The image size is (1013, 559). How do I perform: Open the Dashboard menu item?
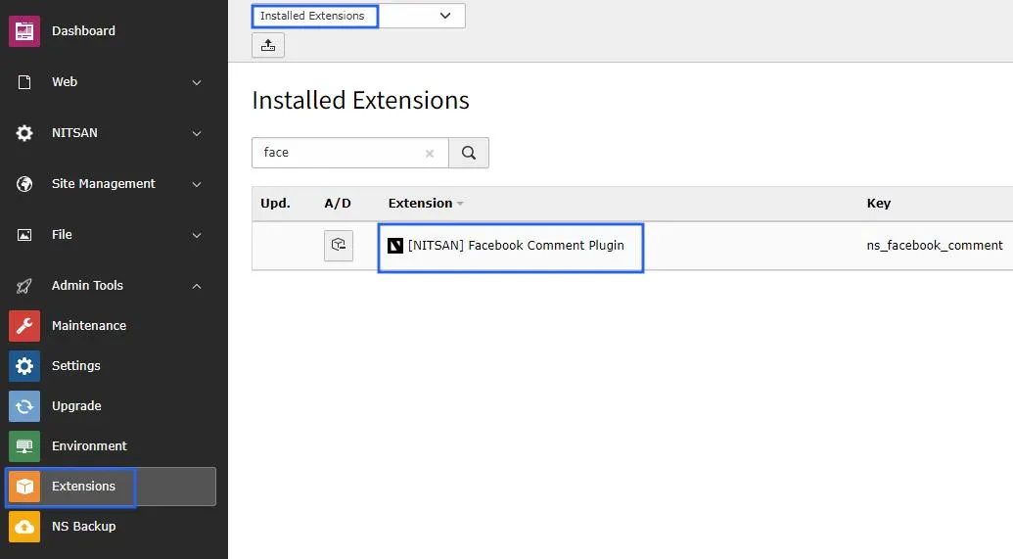(83, 31)
